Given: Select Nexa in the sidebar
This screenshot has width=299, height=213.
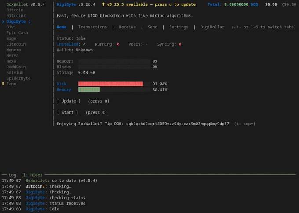Looking at the screenshot, I should pyautogui.click(x=11, y=61).
